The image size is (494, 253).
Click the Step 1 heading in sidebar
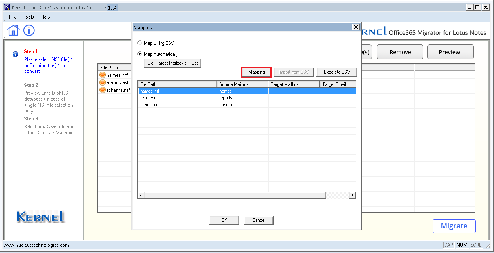31,51
